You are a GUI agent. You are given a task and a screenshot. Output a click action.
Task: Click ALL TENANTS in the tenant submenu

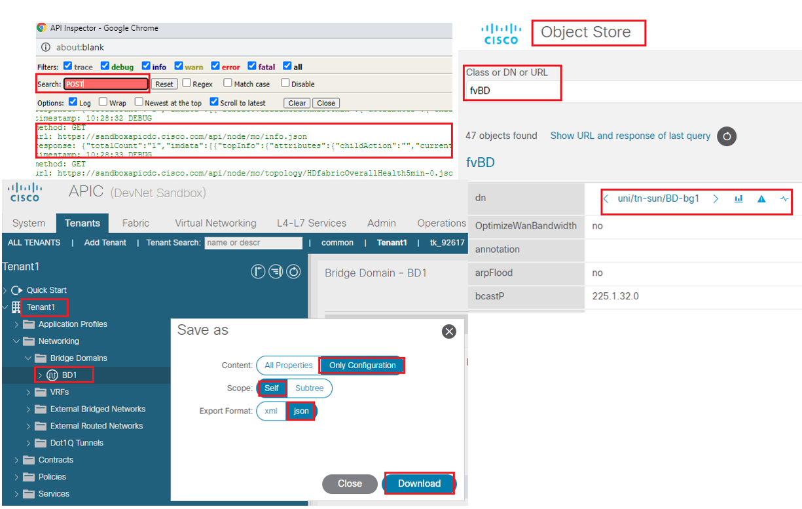tap(34, 242)
